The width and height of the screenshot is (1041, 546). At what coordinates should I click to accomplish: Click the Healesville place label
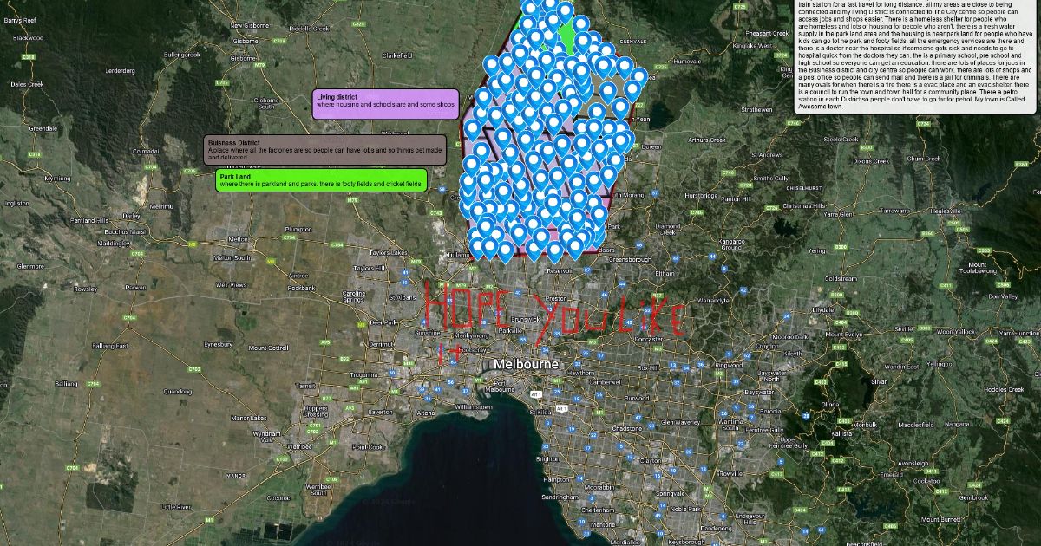coord(946,211)
